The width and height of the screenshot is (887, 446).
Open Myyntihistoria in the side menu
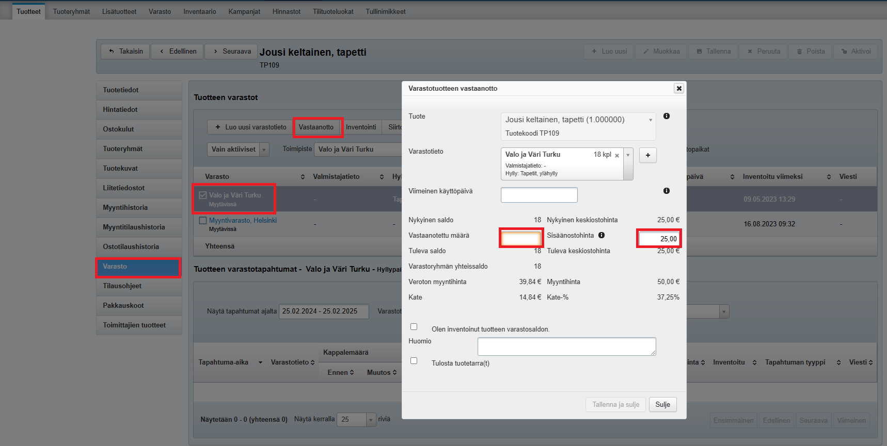pos(125,207)
